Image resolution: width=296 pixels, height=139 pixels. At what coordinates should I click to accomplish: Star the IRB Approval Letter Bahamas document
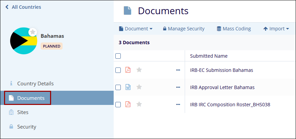click(139, 87)
